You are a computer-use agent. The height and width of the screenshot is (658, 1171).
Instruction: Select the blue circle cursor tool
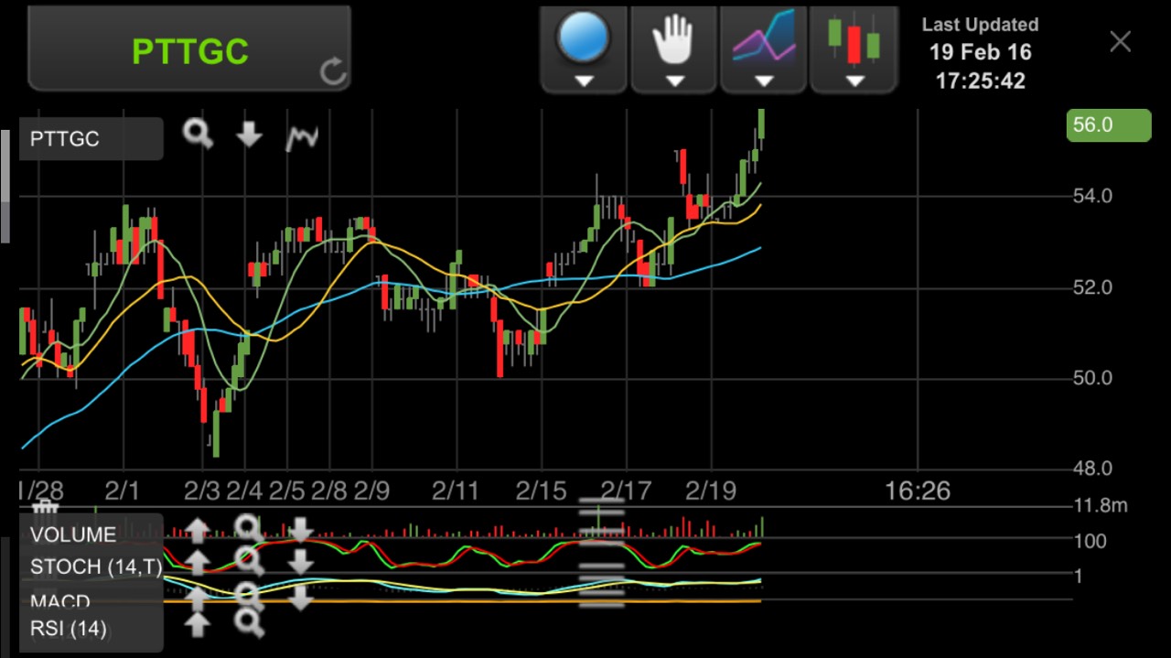(x=584, y=38)
